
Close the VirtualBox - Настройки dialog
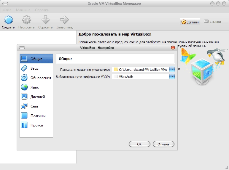(173, 48)
